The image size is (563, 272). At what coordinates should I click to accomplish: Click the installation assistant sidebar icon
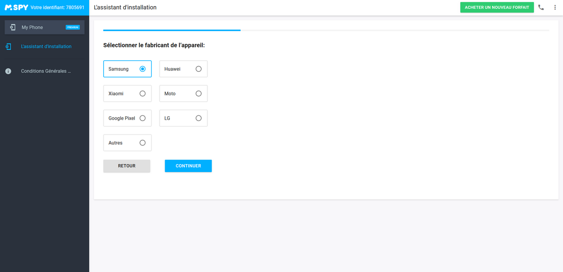pyautogui.click(x=8, y=46)
